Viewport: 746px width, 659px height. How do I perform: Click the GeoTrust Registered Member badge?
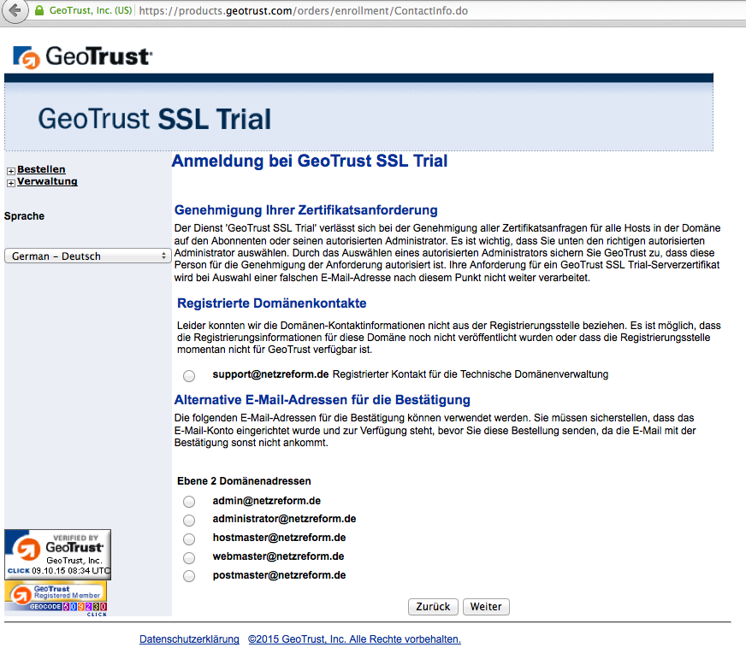[56, 597]
